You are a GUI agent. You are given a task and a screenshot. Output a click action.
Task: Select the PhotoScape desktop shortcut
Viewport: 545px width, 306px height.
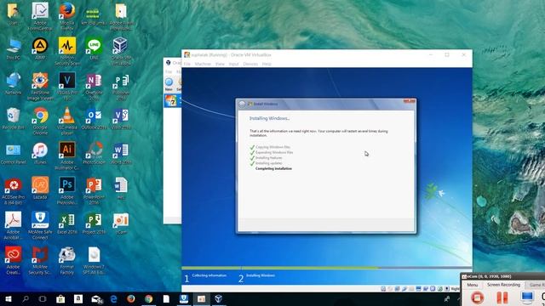(x=94, y=154)
